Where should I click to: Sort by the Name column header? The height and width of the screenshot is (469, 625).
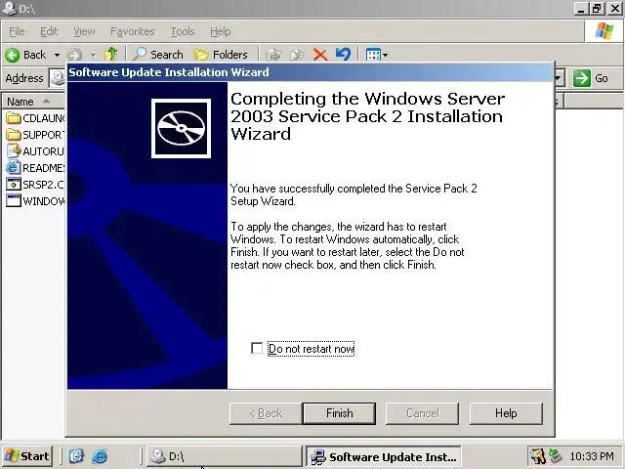pos(34,102)
